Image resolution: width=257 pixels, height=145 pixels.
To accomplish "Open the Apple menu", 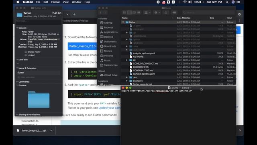I will point(18,2).
